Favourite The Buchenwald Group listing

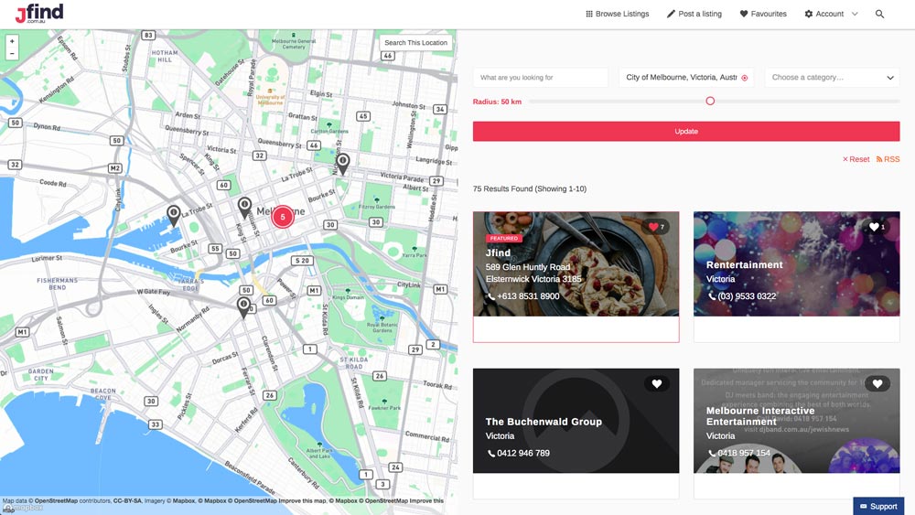pos(656,383)
